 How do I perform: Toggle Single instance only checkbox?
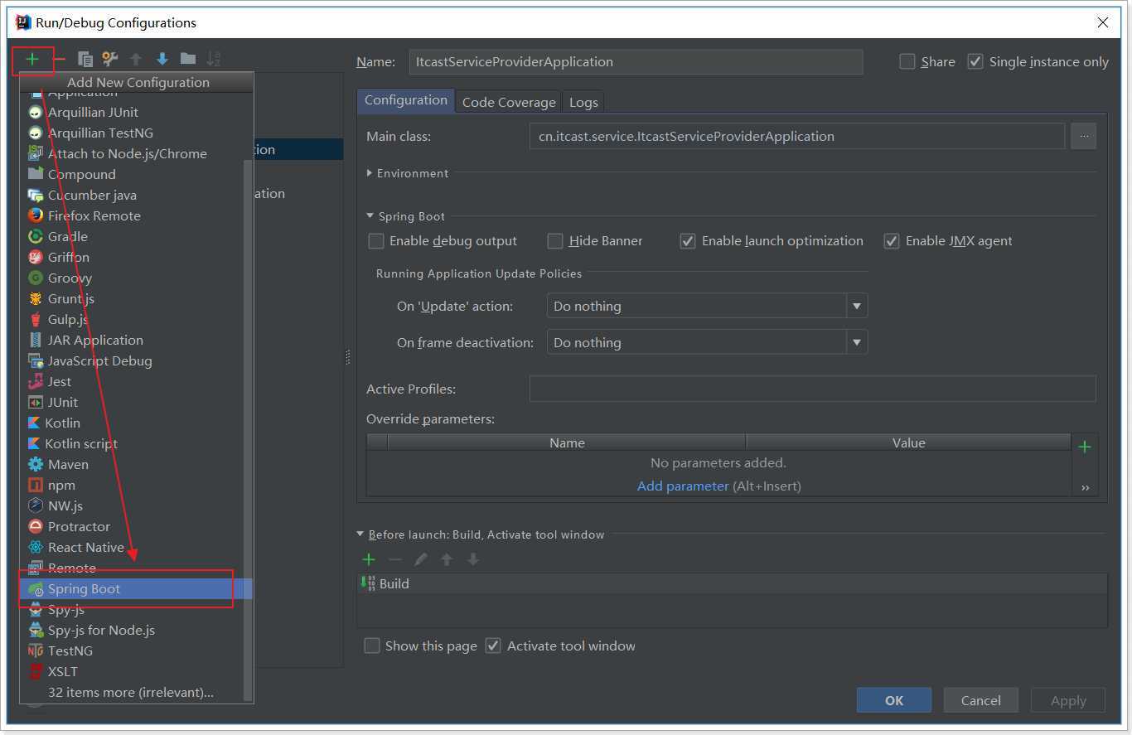click(x=975, y=61)
